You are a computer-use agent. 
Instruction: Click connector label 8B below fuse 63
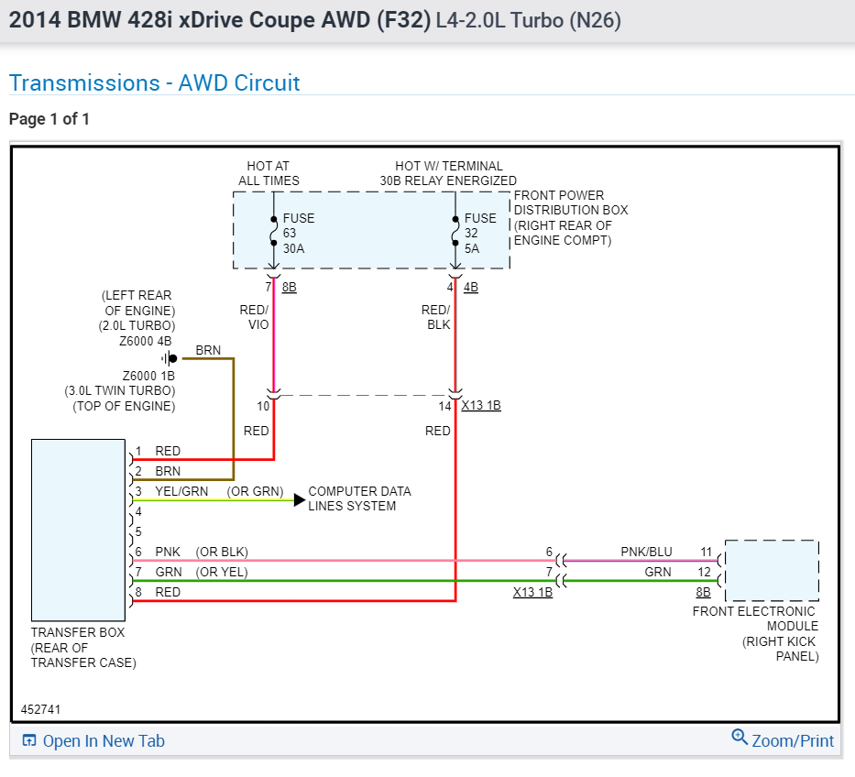click(289, 288)
